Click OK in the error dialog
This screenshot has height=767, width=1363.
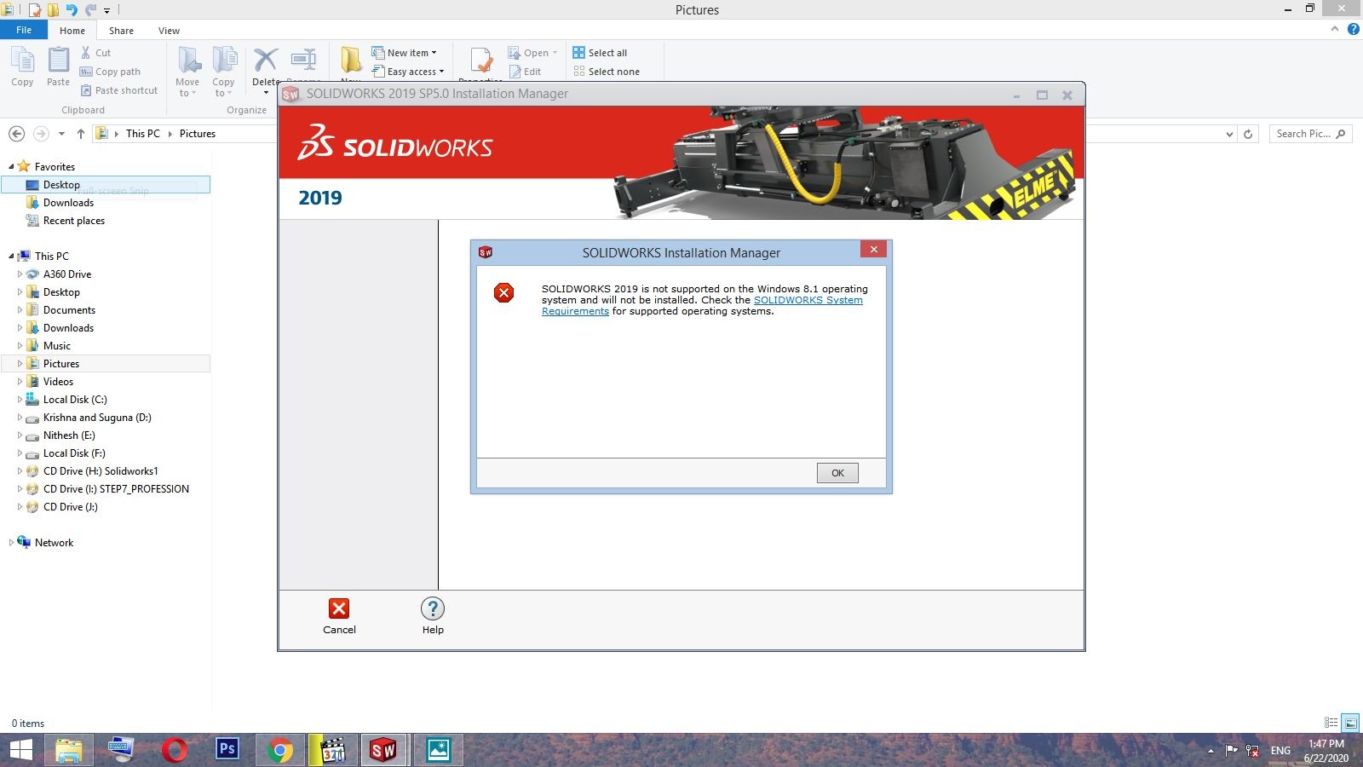(837, 473)
